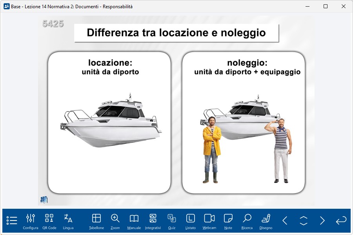This screenshot has width=353, height=235.
Task: Click the return back arrow
Action: pos(341,221)
